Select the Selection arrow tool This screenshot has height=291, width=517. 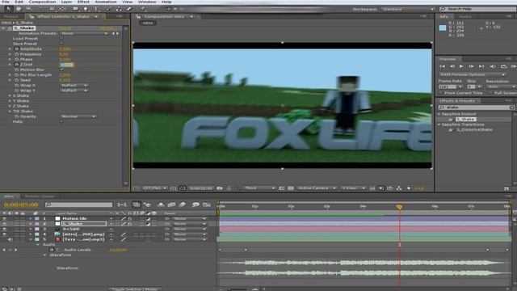tap(9, 9)
